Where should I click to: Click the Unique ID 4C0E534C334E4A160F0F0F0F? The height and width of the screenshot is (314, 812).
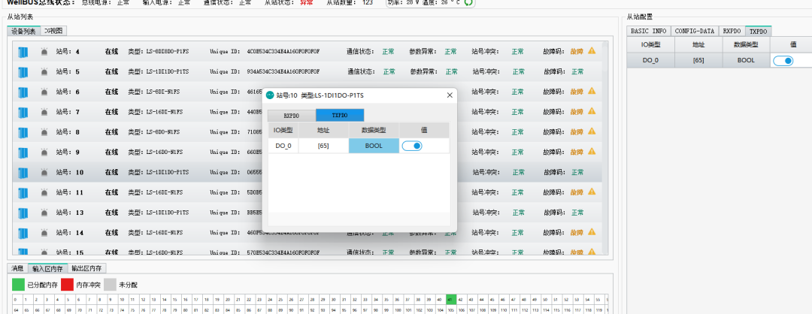coord(283,51)
